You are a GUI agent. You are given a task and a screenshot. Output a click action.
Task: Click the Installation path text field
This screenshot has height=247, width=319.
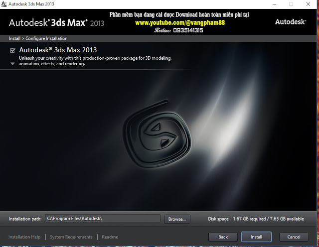coord(103,219)
